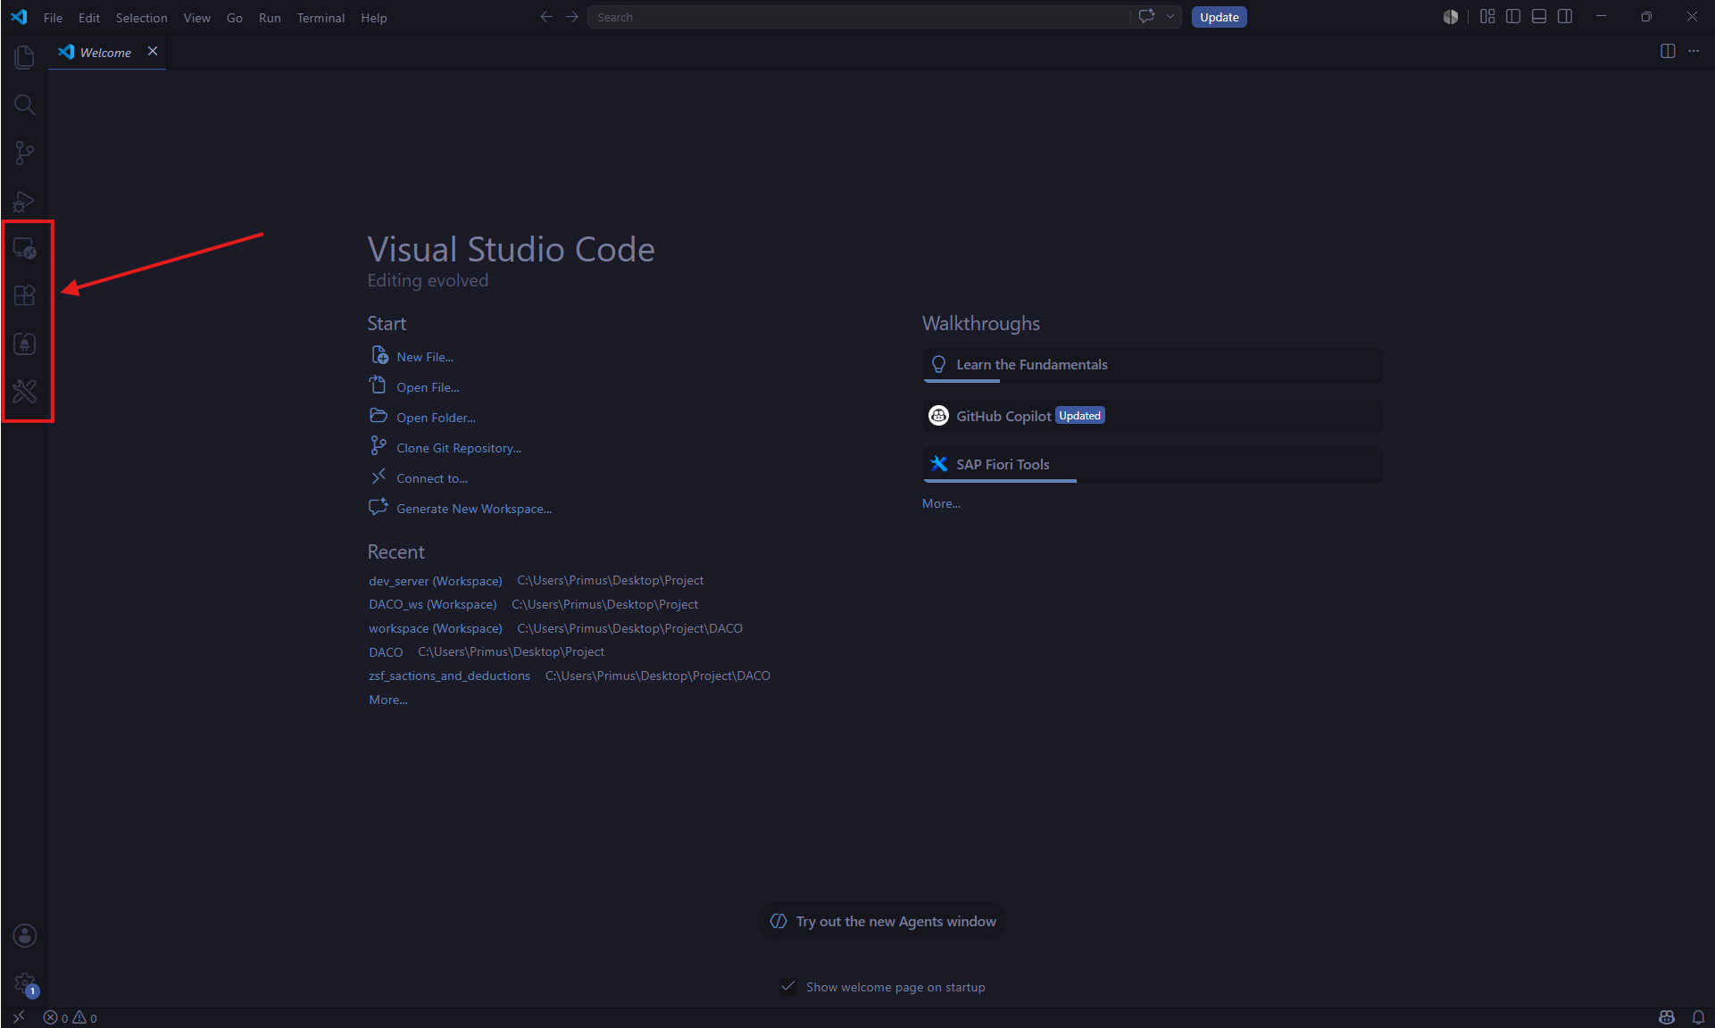
Task: Open the Help menu
Action: point(373,17)
